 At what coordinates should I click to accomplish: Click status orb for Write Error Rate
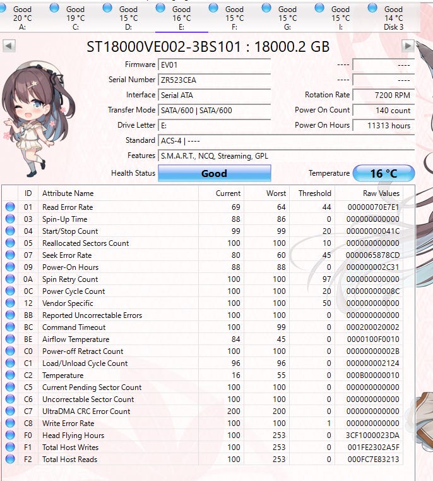[10, 423]
